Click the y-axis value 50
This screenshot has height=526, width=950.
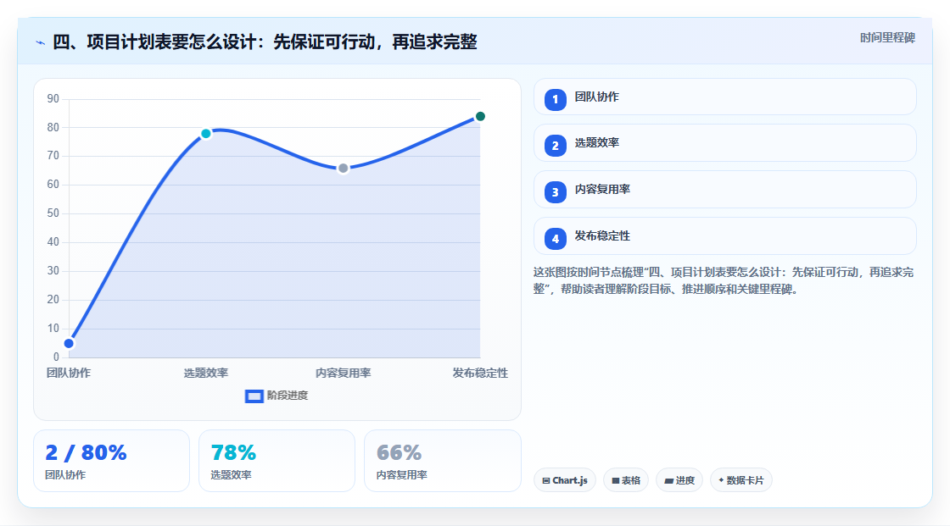(x=53, y=213)
